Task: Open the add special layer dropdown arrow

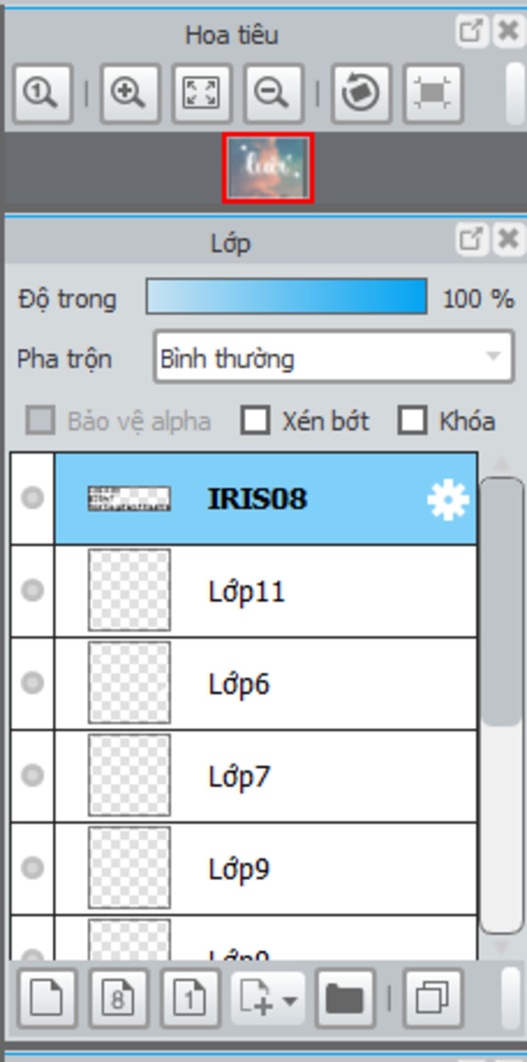Action: 290,1001
